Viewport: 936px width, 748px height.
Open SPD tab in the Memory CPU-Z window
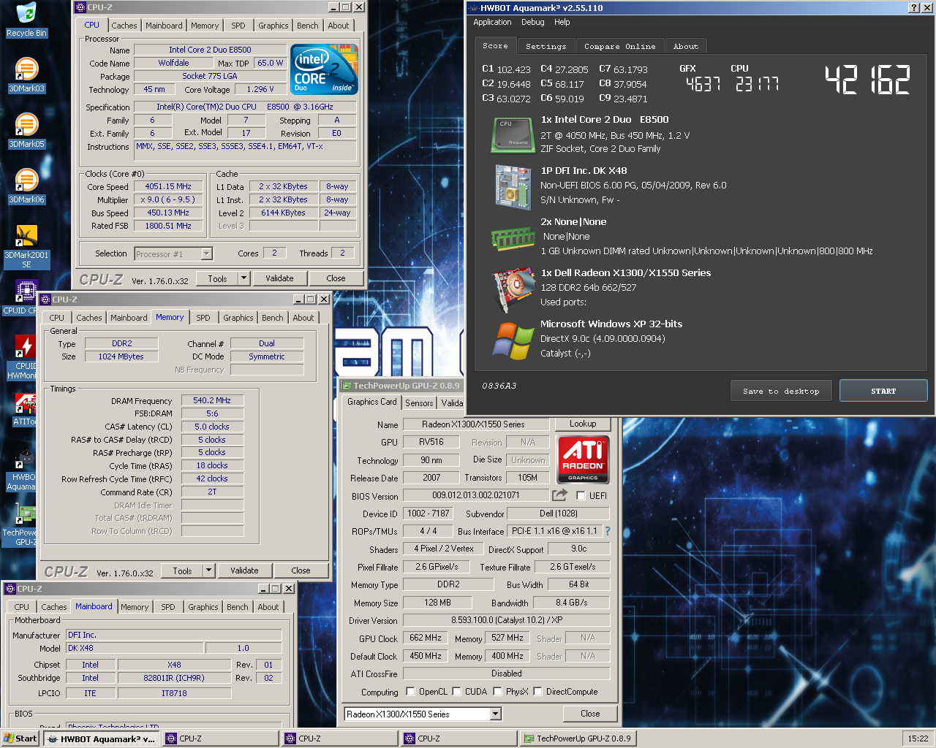coord(203,318)
